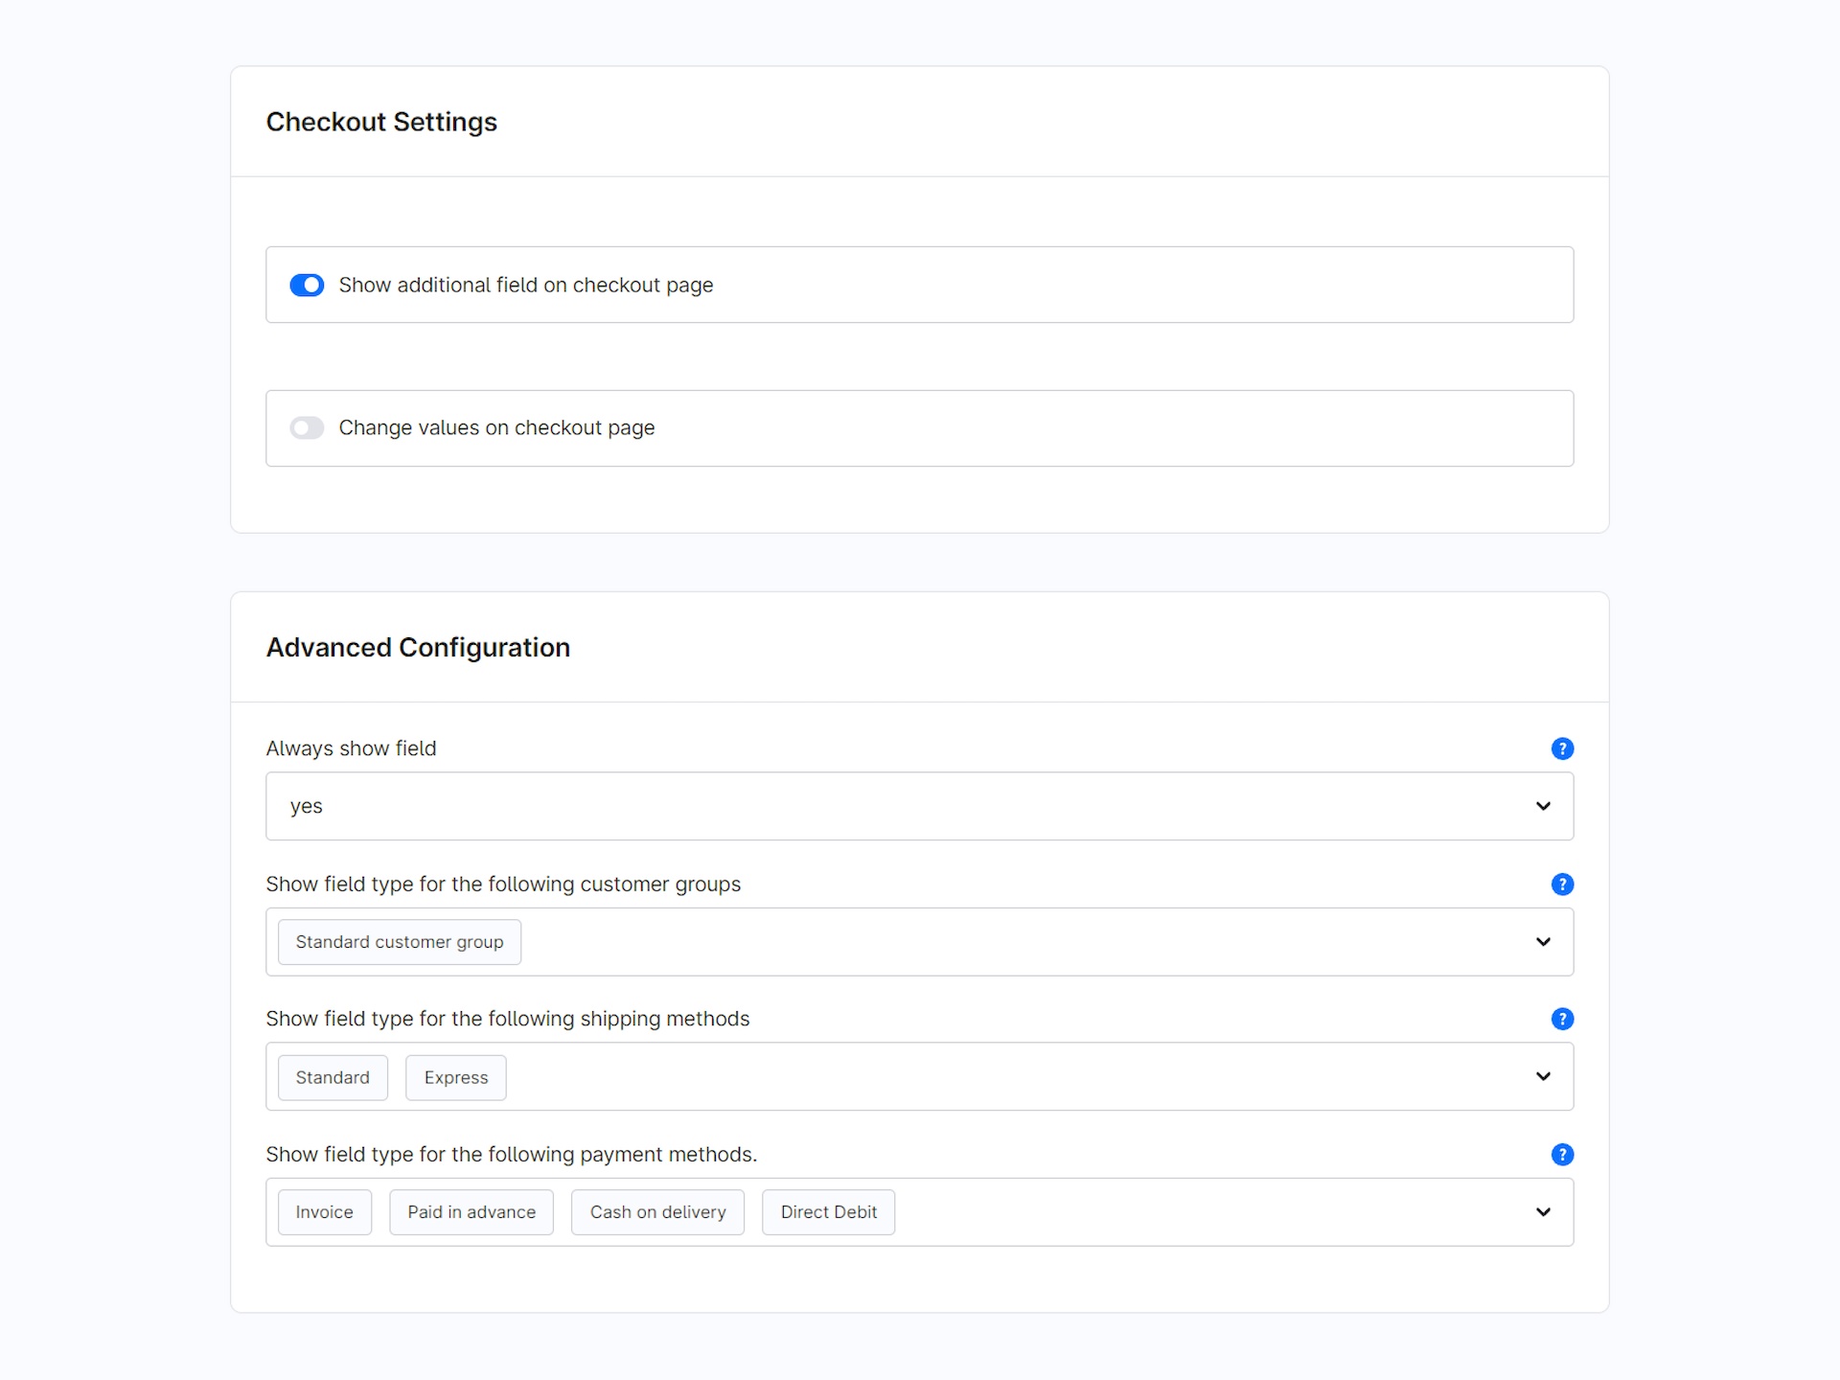Show help for payment methods field
This screenshot has width=1840, height=1380.
[1562, 1155]
